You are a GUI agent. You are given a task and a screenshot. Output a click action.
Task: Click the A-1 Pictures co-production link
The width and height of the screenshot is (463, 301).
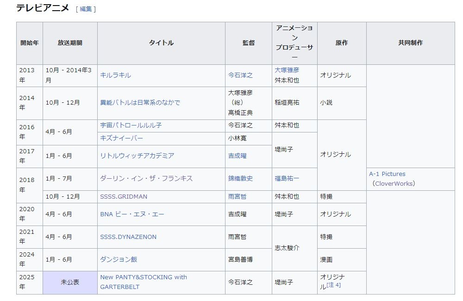coord(387,174)
